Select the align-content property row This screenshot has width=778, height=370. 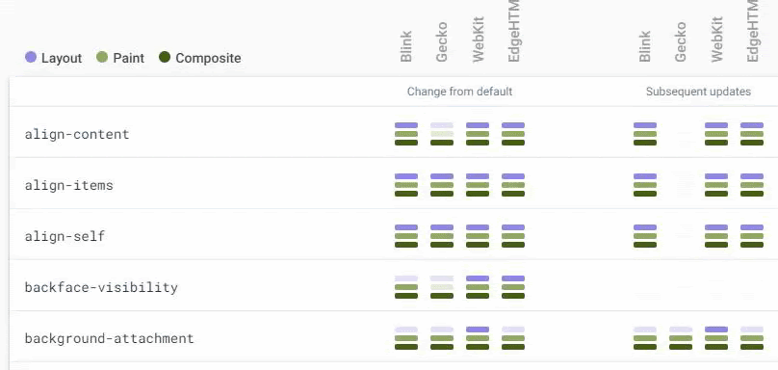(x=394, y=133)
